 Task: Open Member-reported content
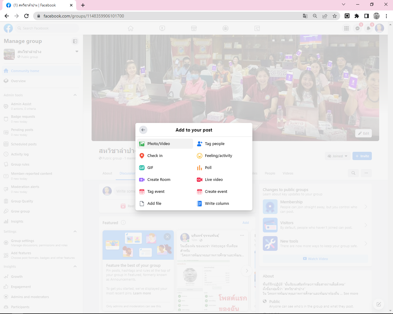(41, 176)
